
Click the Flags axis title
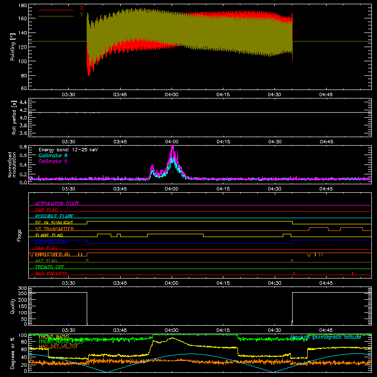[x=19, y=235]
